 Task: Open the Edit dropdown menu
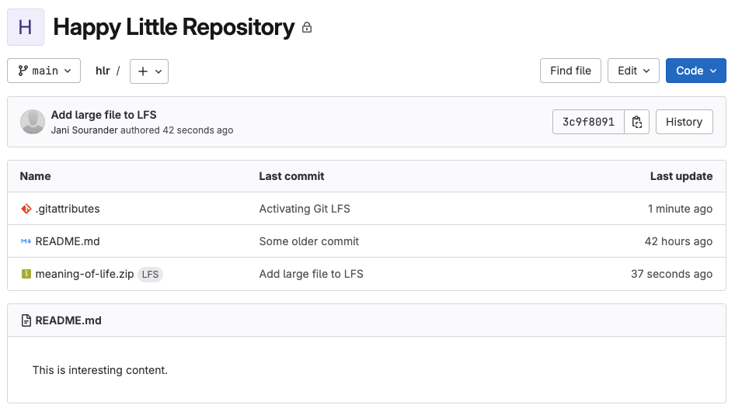tap(633, 71)
